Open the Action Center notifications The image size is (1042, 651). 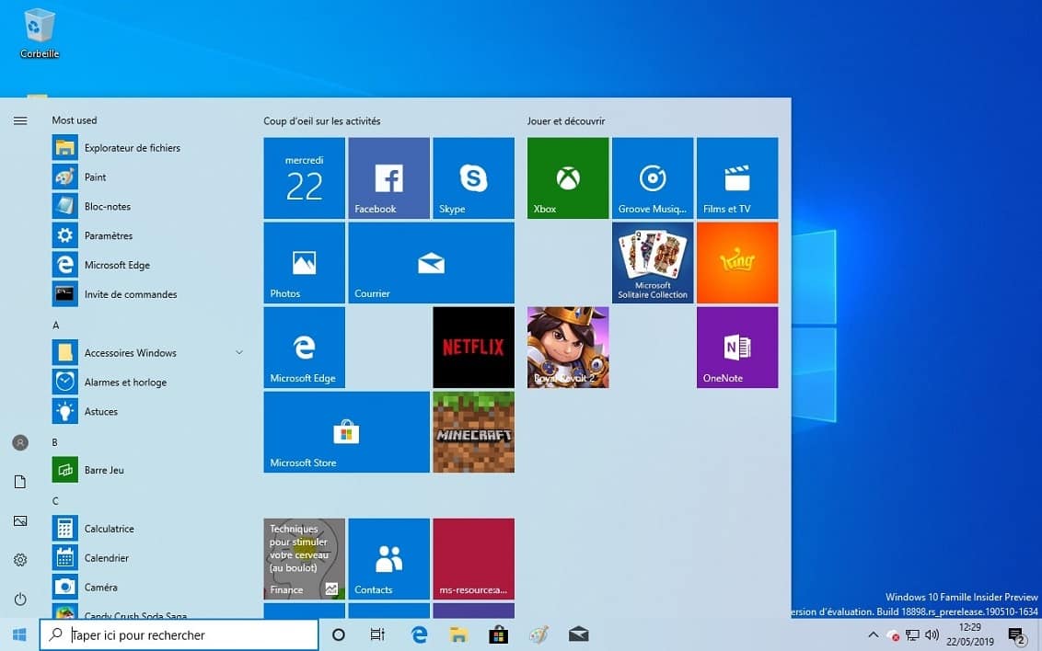click(1017, 635)
